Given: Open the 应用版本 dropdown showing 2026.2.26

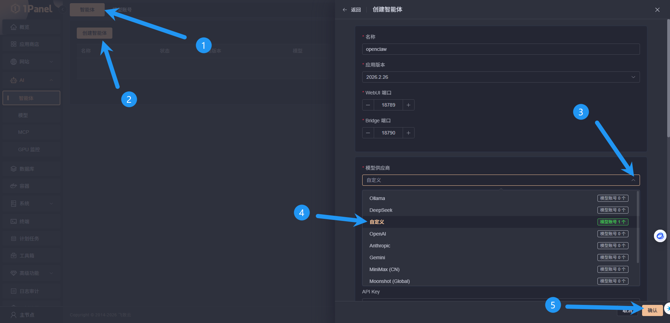Looking at the screenshot, I should [500, 77].
